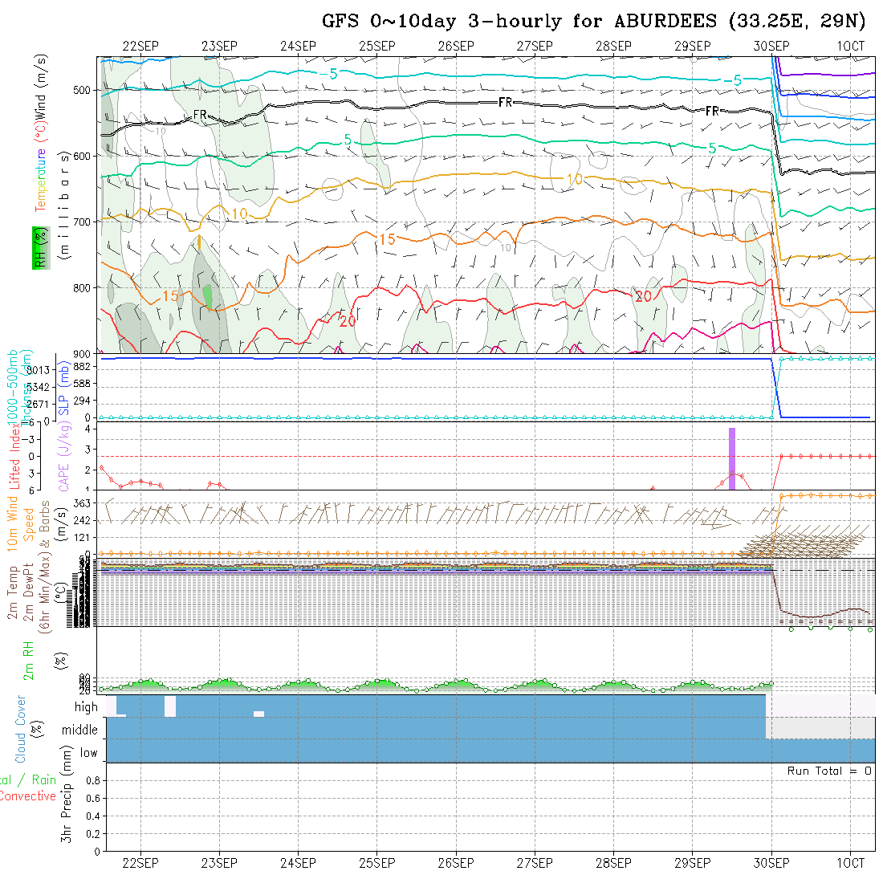Select the 'low' cloud cover row label
The height and width of the screenshot is (883, 883).
click(x=88, y=753)
